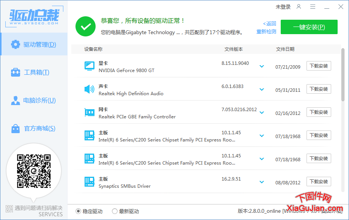Click the 网卡 network card icon
The height and width of the screenshot is (220, 349).
coord(90,112)
